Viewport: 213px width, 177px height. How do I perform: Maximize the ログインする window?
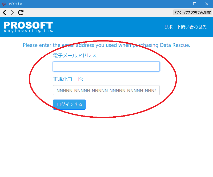(195, 4)
